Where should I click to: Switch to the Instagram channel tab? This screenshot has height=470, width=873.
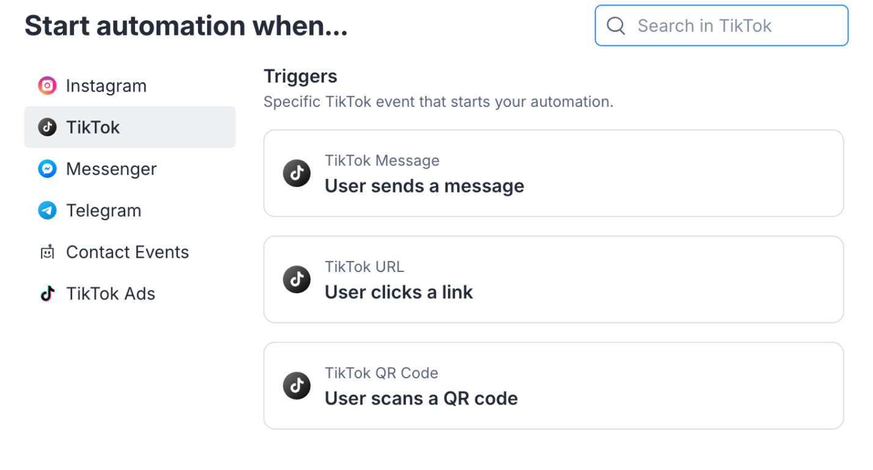pos(106,86)
